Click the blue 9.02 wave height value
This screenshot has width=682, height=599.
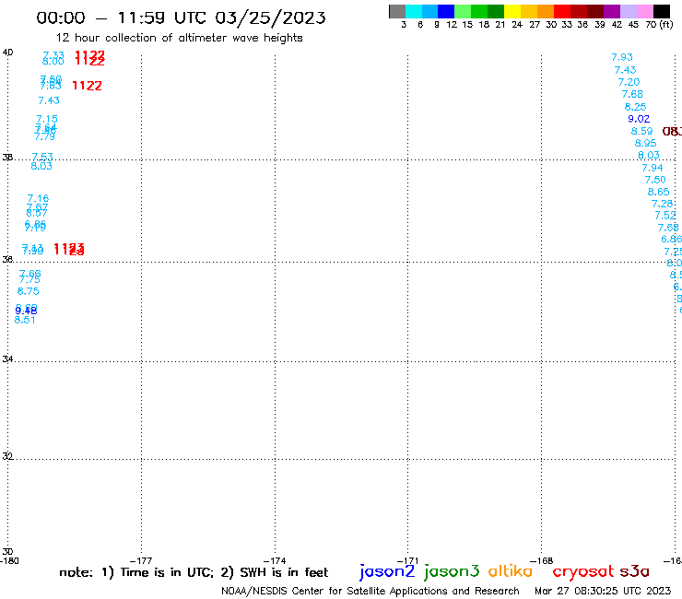pos(639,119)
